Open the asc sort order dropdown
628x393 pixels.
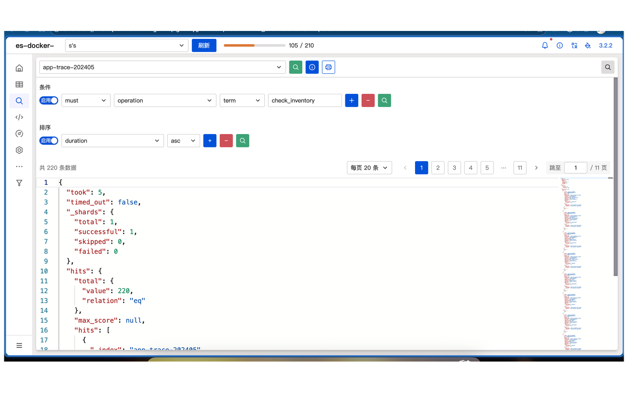click(x=183, y=140)
